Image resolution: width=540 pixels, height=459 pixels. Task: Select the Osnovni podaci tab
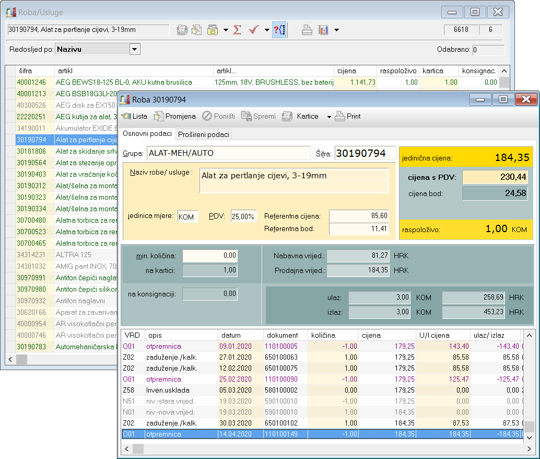pyautogui.click(x=147, y=134)
